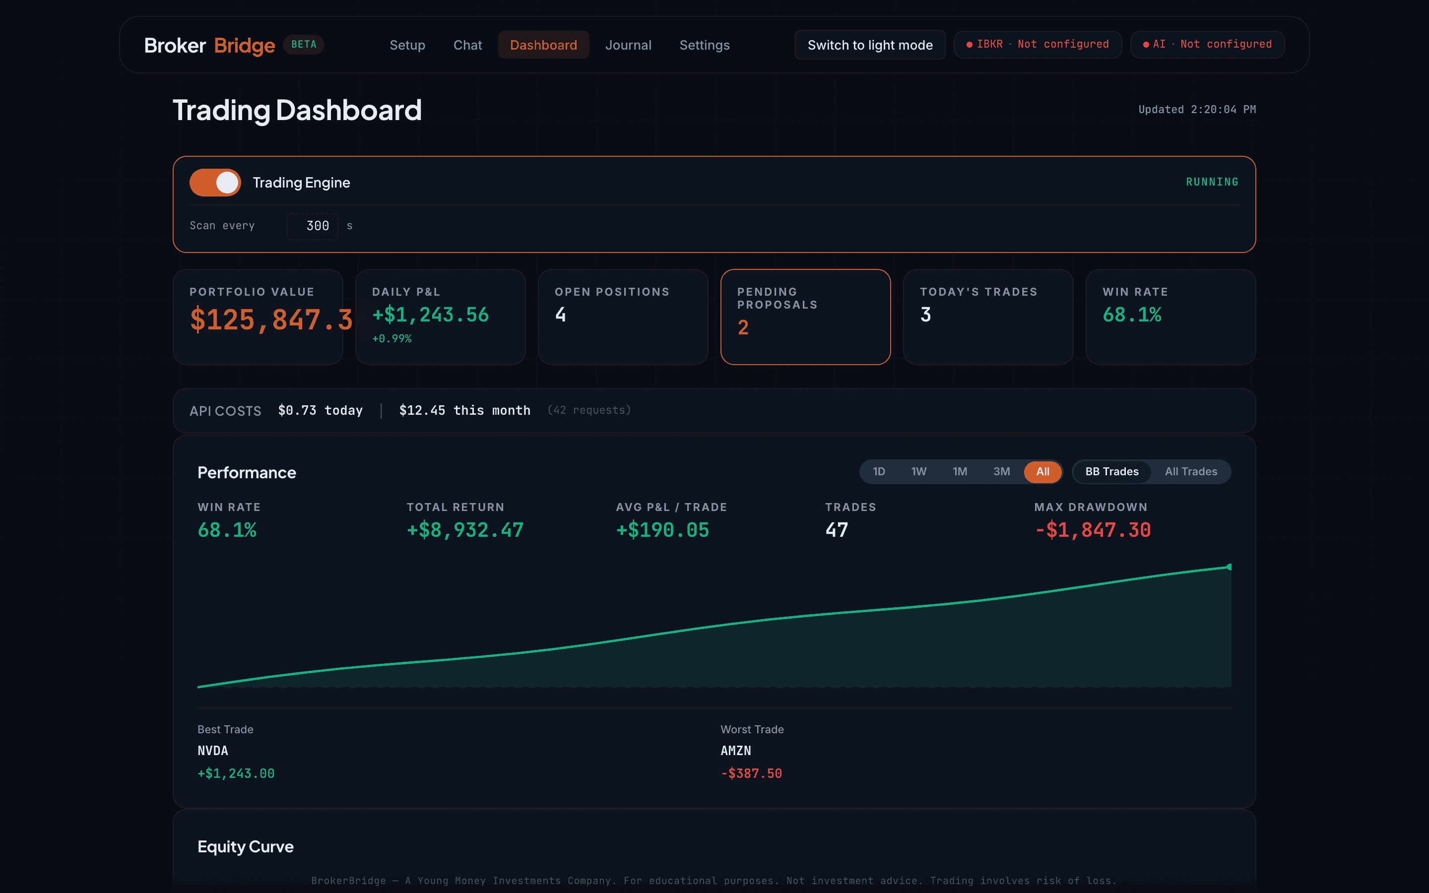Click the AMZN worst trade ticker

pos(736,751)
